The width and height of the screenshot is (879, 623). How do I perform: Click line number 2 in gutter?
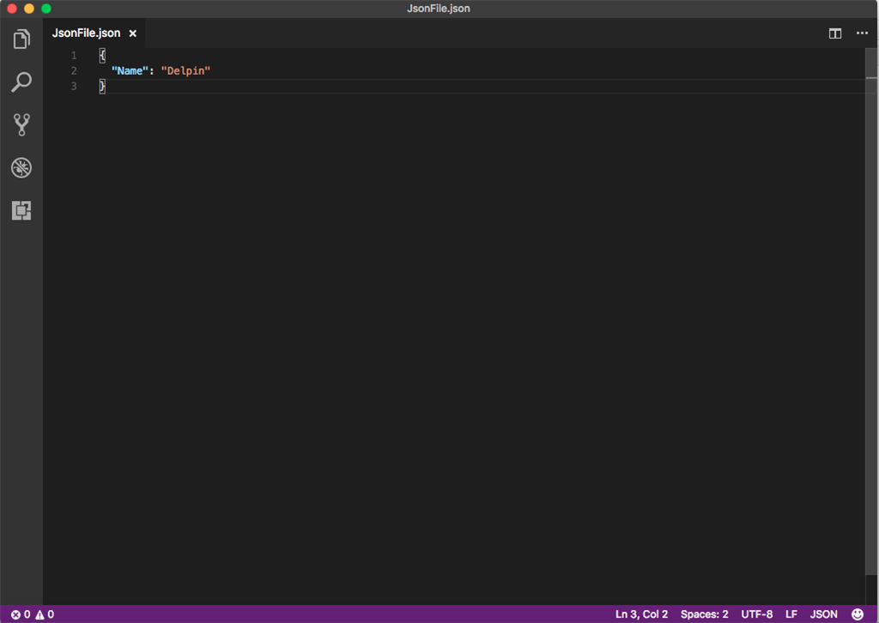tap(74, 70)
